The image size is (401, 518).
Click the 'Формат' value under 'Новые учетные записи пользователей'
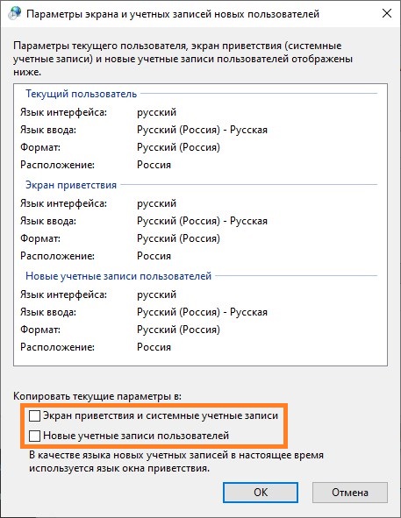click(x=178, y=330)
